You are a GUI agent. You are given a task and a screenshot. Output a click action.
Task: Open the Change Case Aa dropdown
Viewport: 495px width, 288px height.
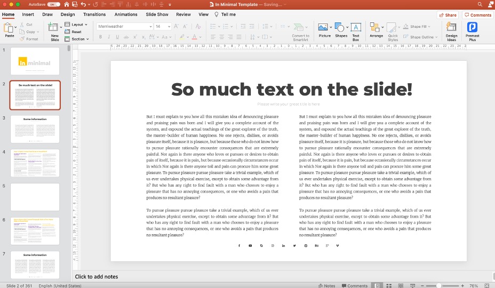pyautogui.click(x=166, y=37)
